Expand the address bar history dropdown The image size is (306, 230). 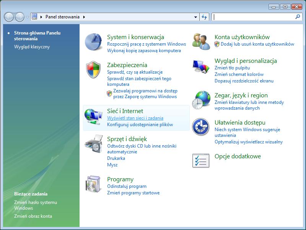point(195,17)
